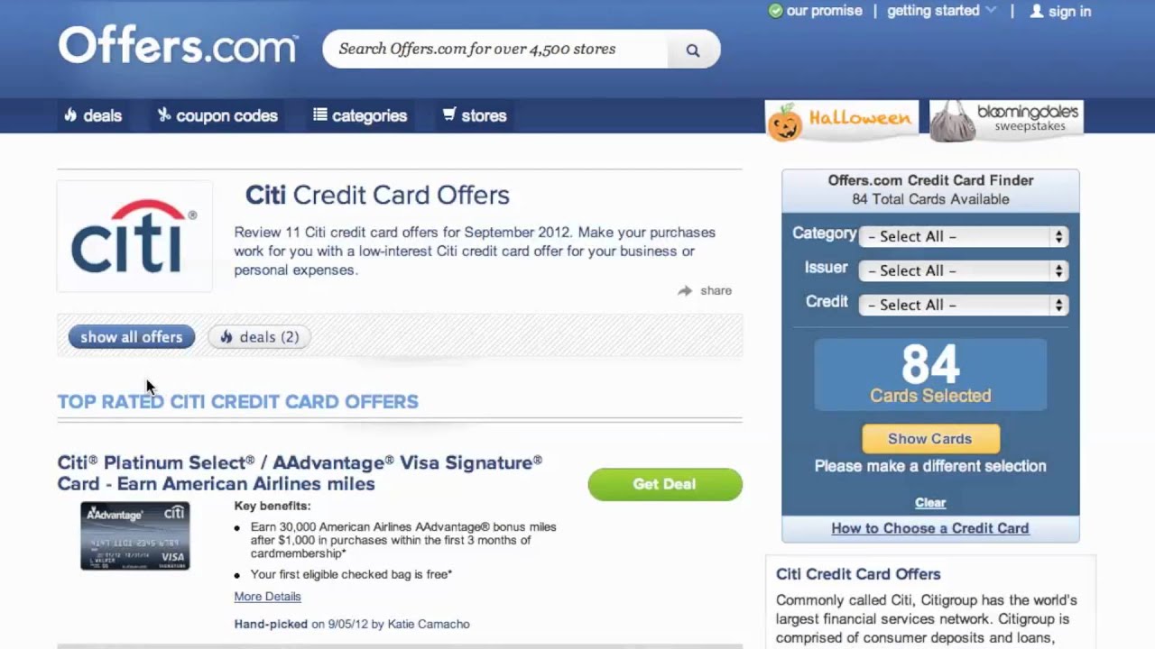Click the Offers.com logo
Image resolution: width=1155 pixels, height=649 pixels.
point(179,45)
